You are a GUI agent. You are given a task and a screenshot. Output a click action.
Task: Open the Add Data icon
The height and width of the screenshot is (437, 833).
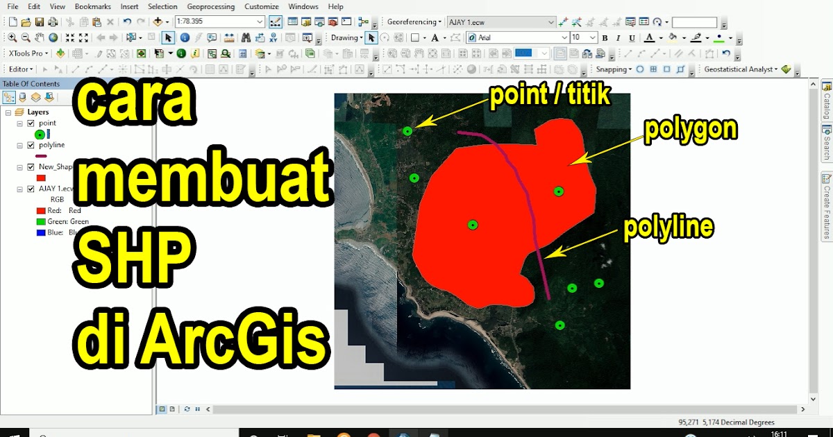tap(159, 22)
